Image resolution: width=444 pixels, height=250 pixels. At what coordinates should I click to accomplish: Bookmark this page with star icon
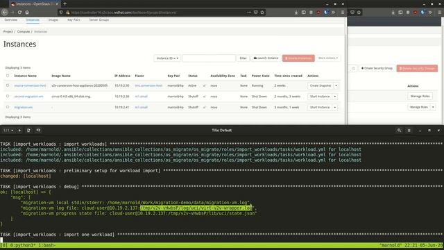pyautogui.click(x=262, y=12)
